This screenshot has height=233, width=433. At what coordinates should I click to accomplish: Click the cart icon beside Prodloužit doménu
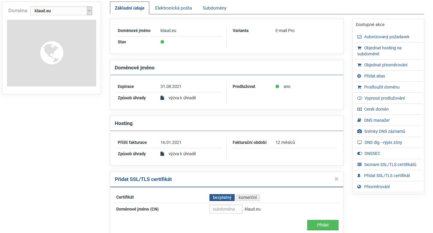click(x=359, y=87)
